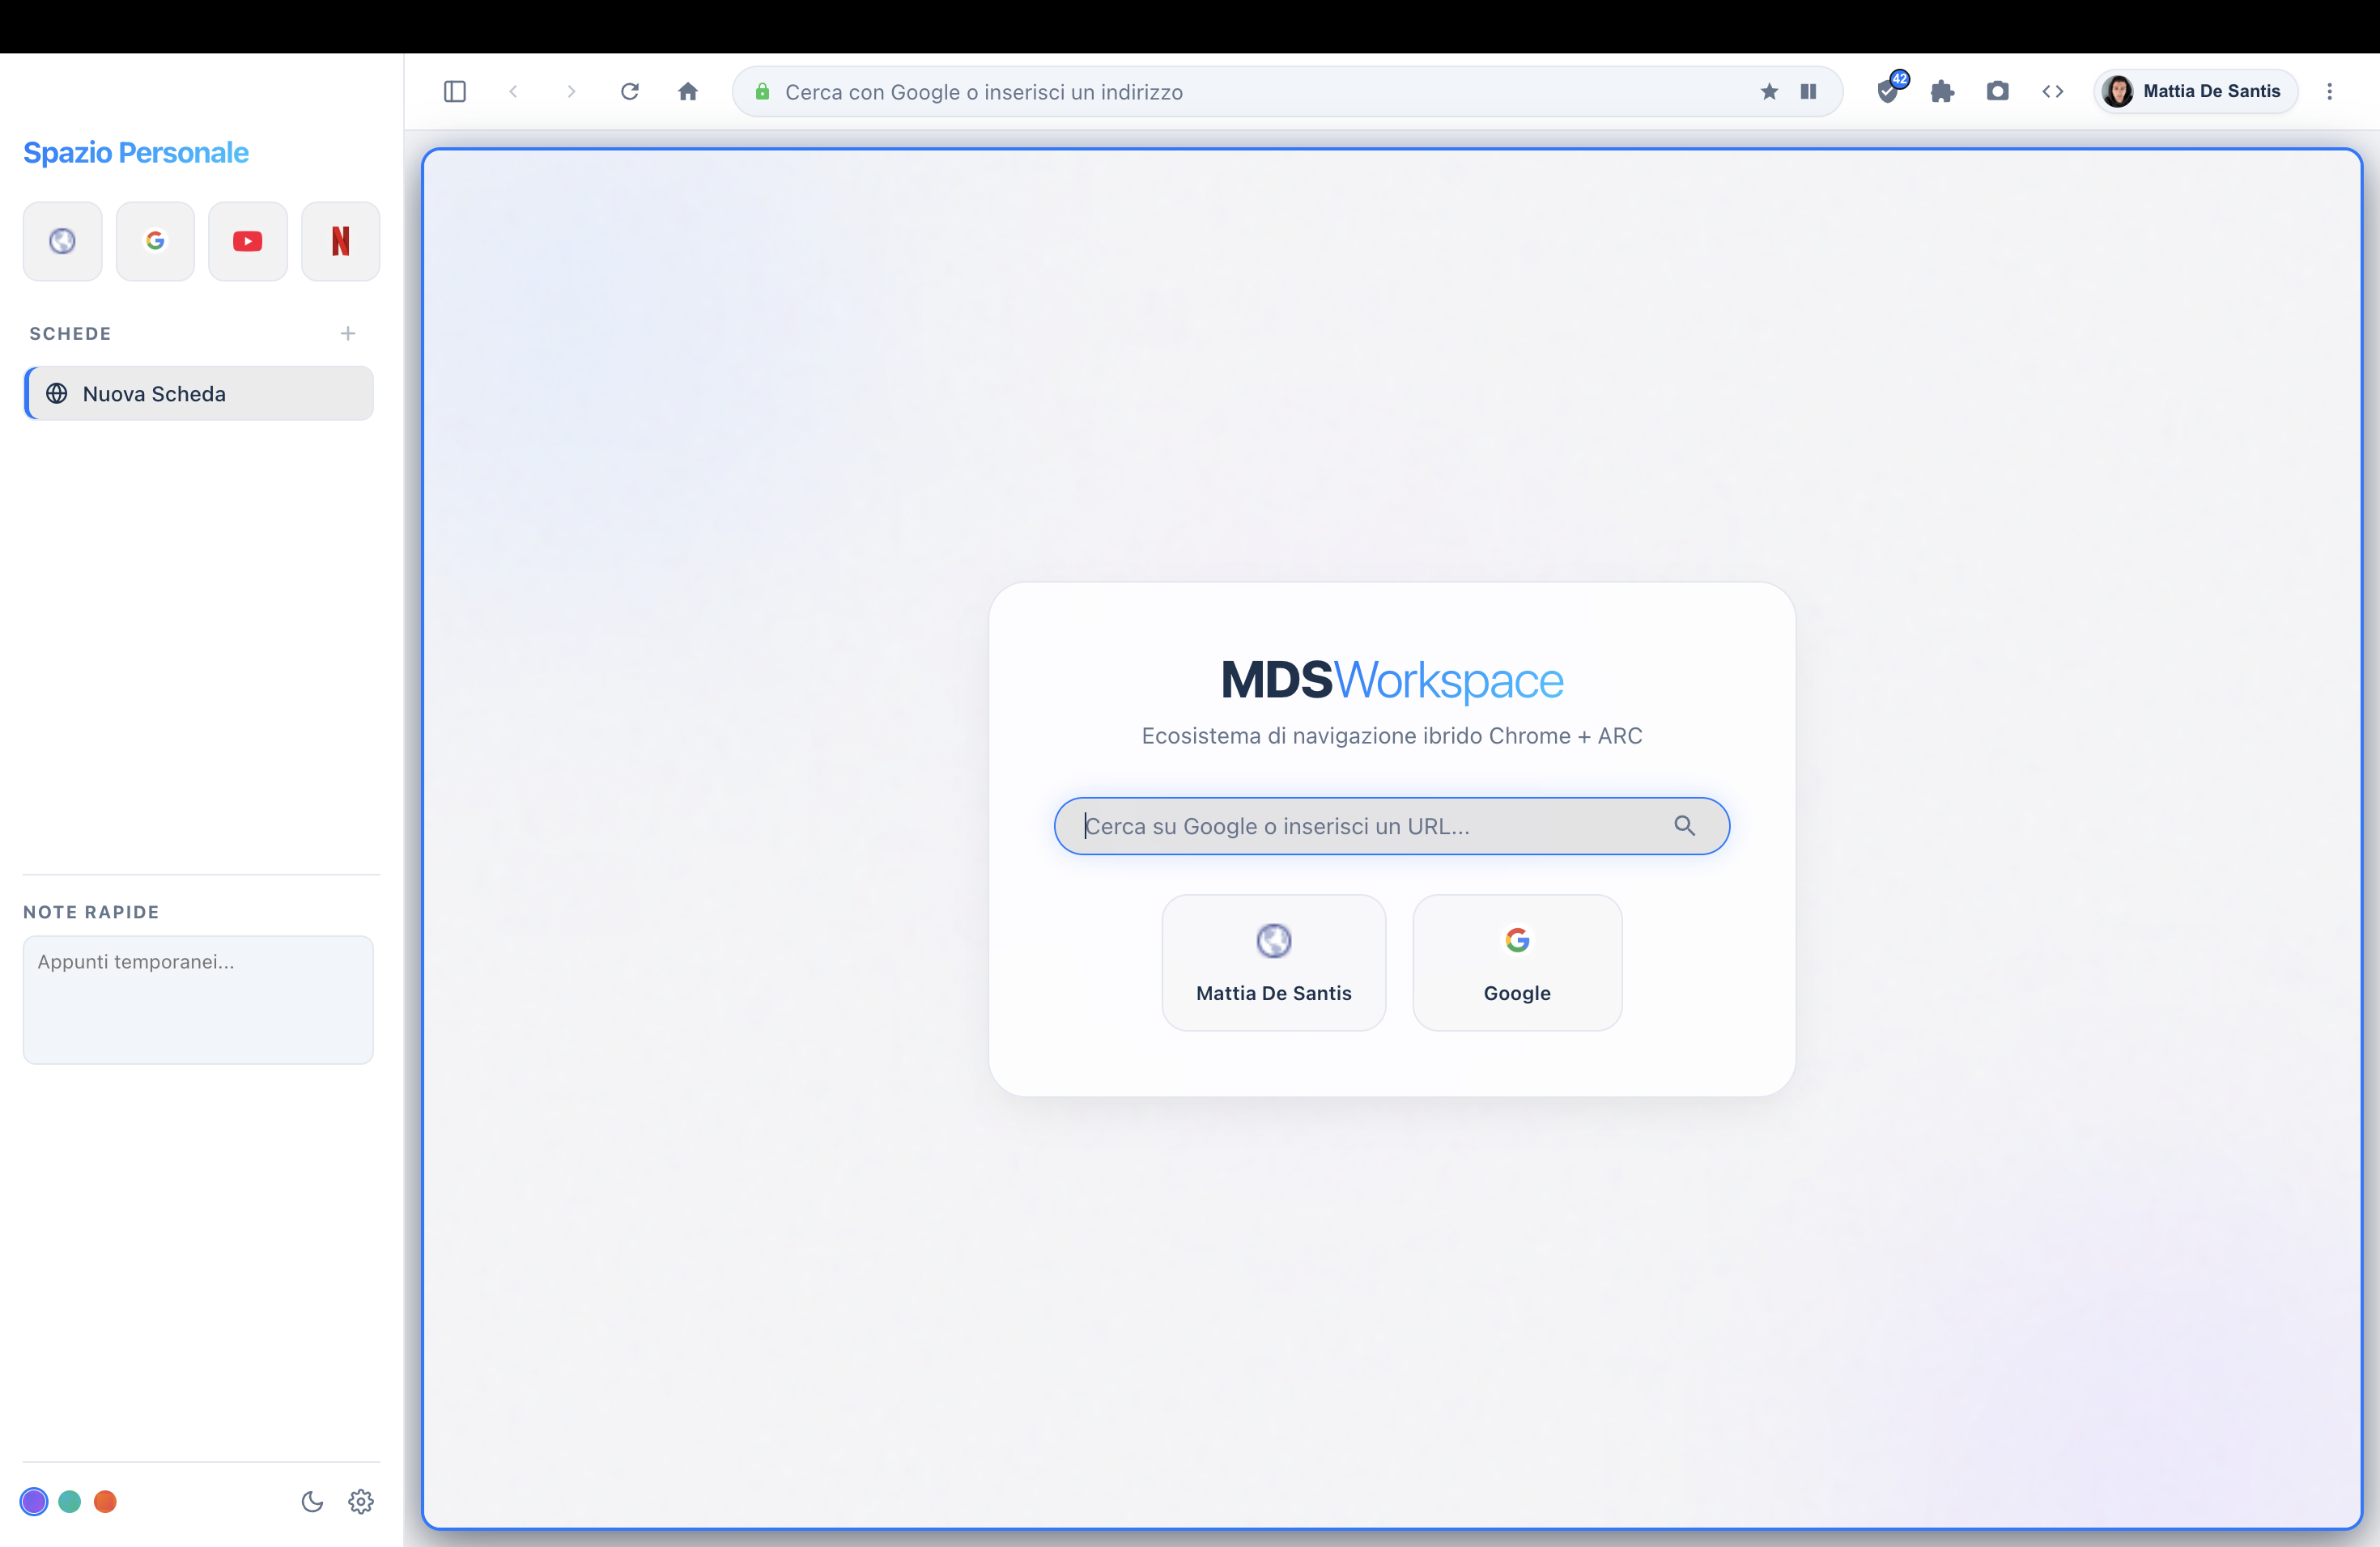Toggle dark mode with the moon icon
This screenshot has width=2380, height=1547.
tap(312, 1501)
